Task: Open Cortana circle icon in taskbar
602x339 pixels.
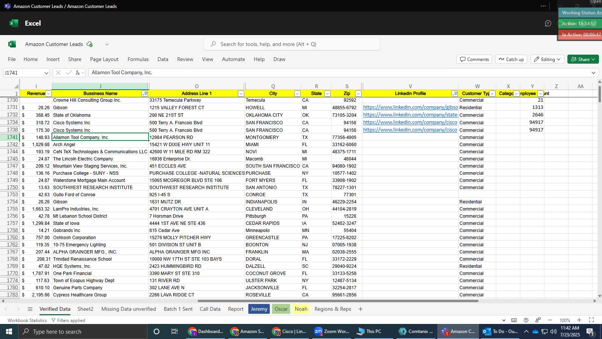Action: click(x=157, y=331)
